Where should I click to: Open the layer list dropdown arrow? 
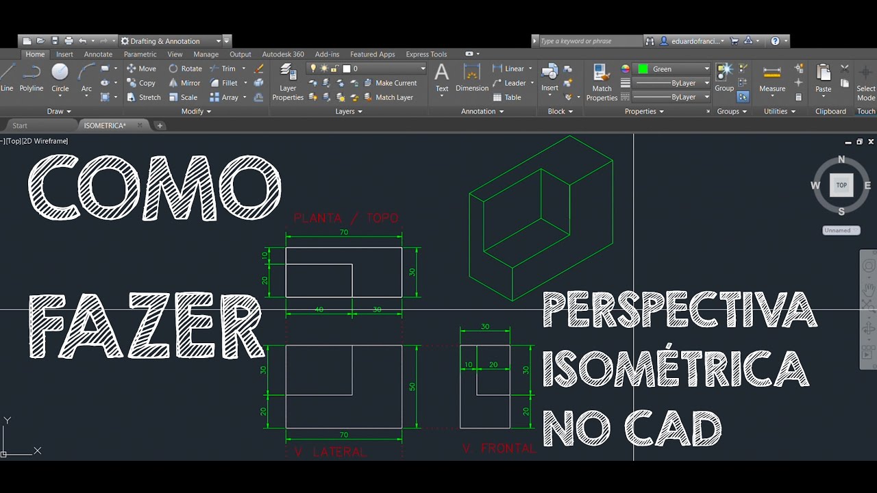click(x=423, y=68)
